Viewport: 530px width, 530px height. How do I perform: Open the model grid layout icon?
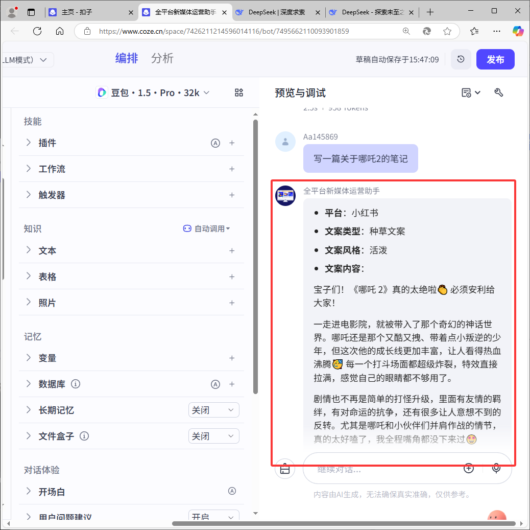pos(239,93)
